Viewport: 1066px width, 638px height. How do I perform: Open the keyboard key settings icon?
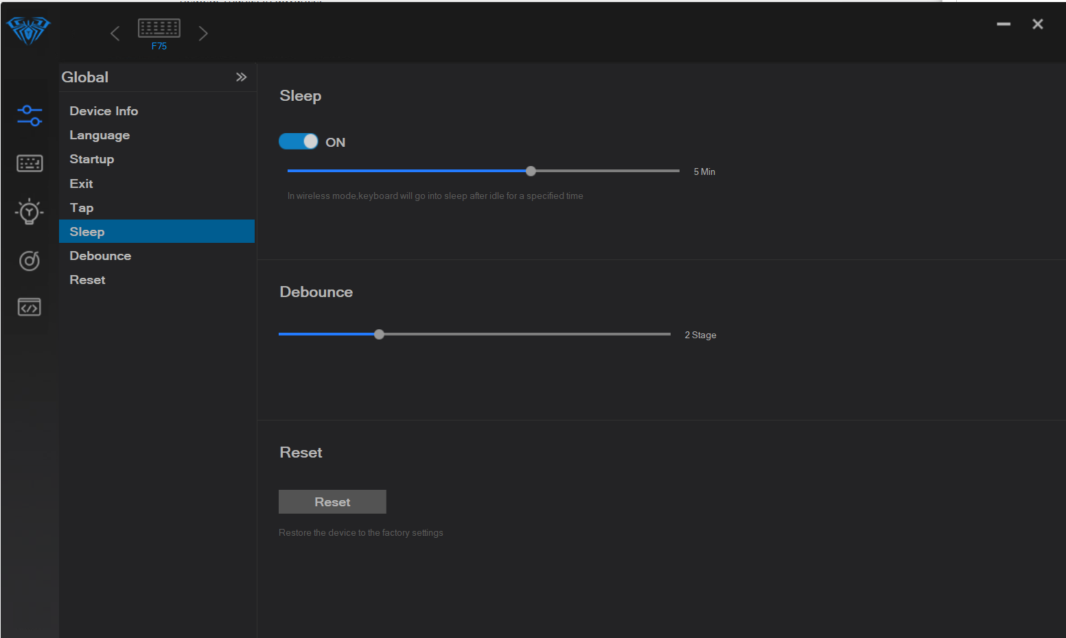[x=30, y=163]
